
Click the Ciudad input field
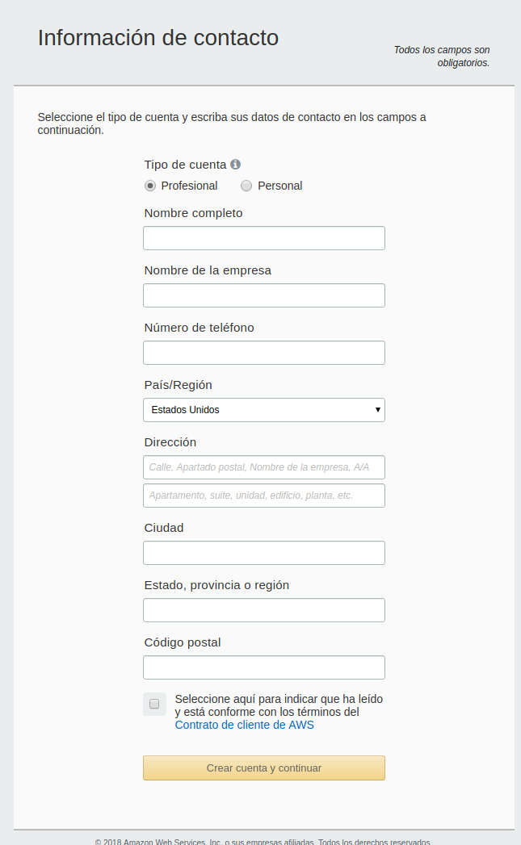[x=263, y=552]
